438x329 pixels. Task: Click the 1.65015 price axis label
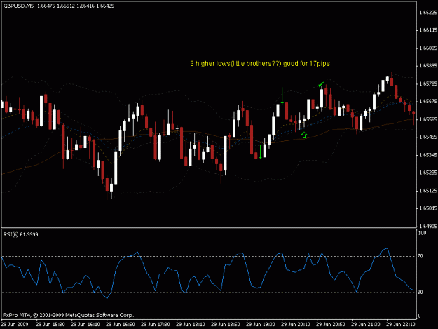coord(427,208)
